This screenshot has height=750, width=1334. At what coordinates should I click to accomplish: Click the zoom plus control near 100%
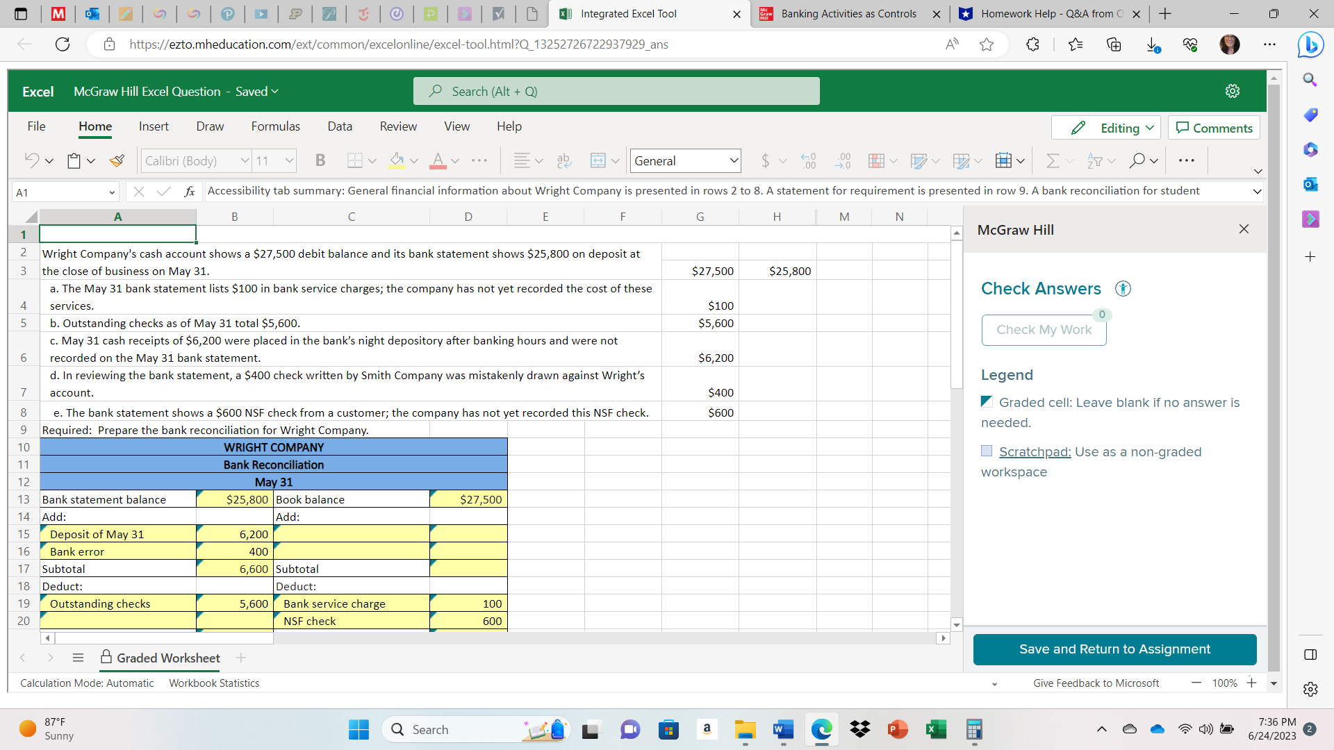point(1252,683)
